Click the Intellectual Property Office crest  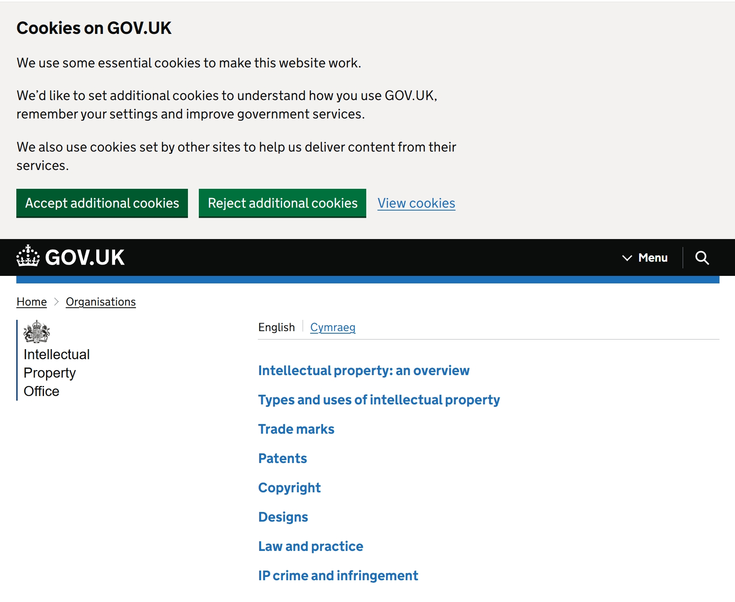[37, 332]
